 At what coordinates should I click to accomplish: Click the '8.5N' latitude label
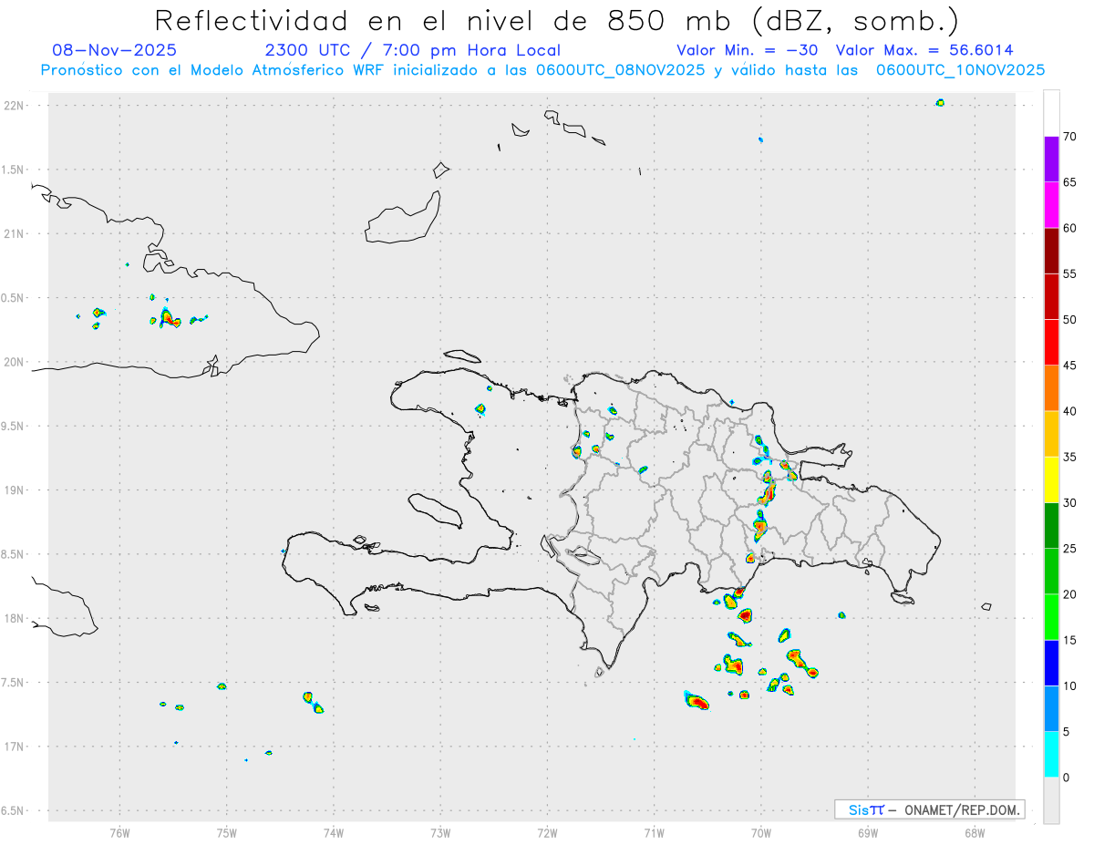point(14,554)
